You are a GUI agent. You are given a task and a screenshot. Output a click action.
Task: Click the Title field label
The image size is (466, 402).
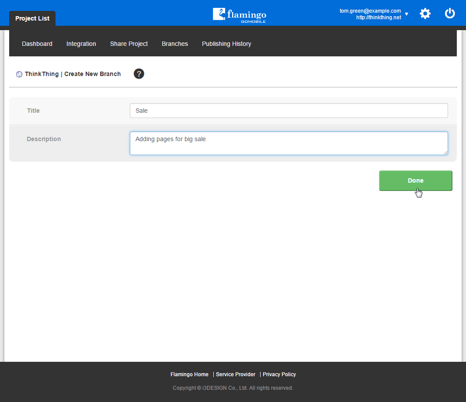click(33, 111)
